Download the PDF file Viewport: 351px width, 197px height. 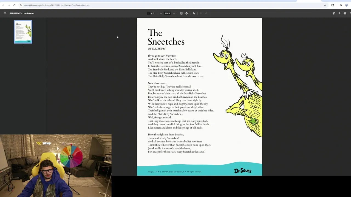pyautogui.click(x=339, y=13)
